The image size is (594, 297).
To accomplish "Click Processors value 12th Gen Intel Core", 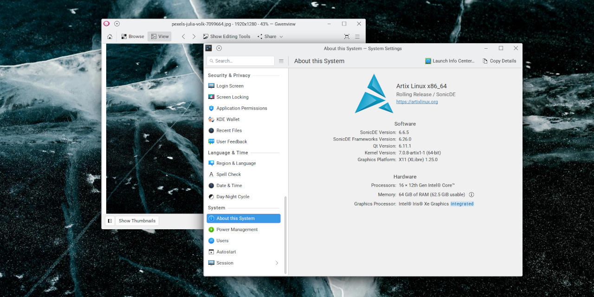I will (427, 185).
